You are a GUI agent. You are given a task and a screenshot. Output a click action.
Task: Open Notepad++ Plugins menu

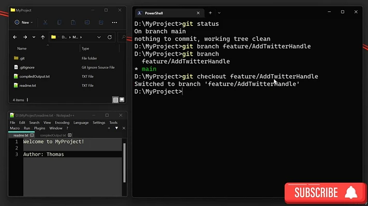39,128
